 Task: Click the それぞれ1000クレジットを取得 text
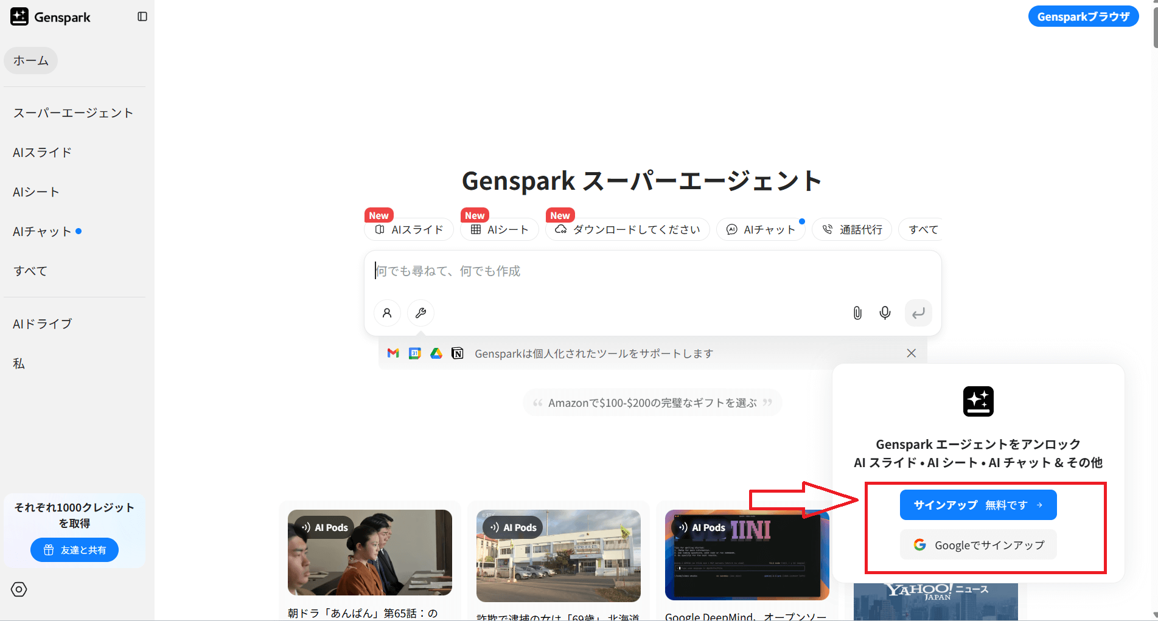click(x=74, y=515)
